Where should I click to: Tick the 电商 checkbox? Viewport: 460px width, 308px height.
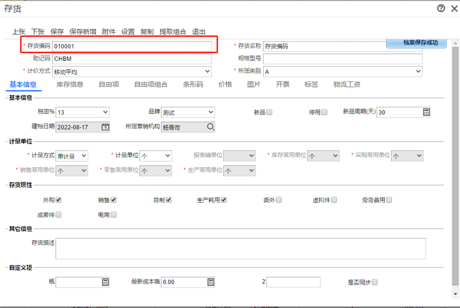pyautogui.click(x=114, y=214)
